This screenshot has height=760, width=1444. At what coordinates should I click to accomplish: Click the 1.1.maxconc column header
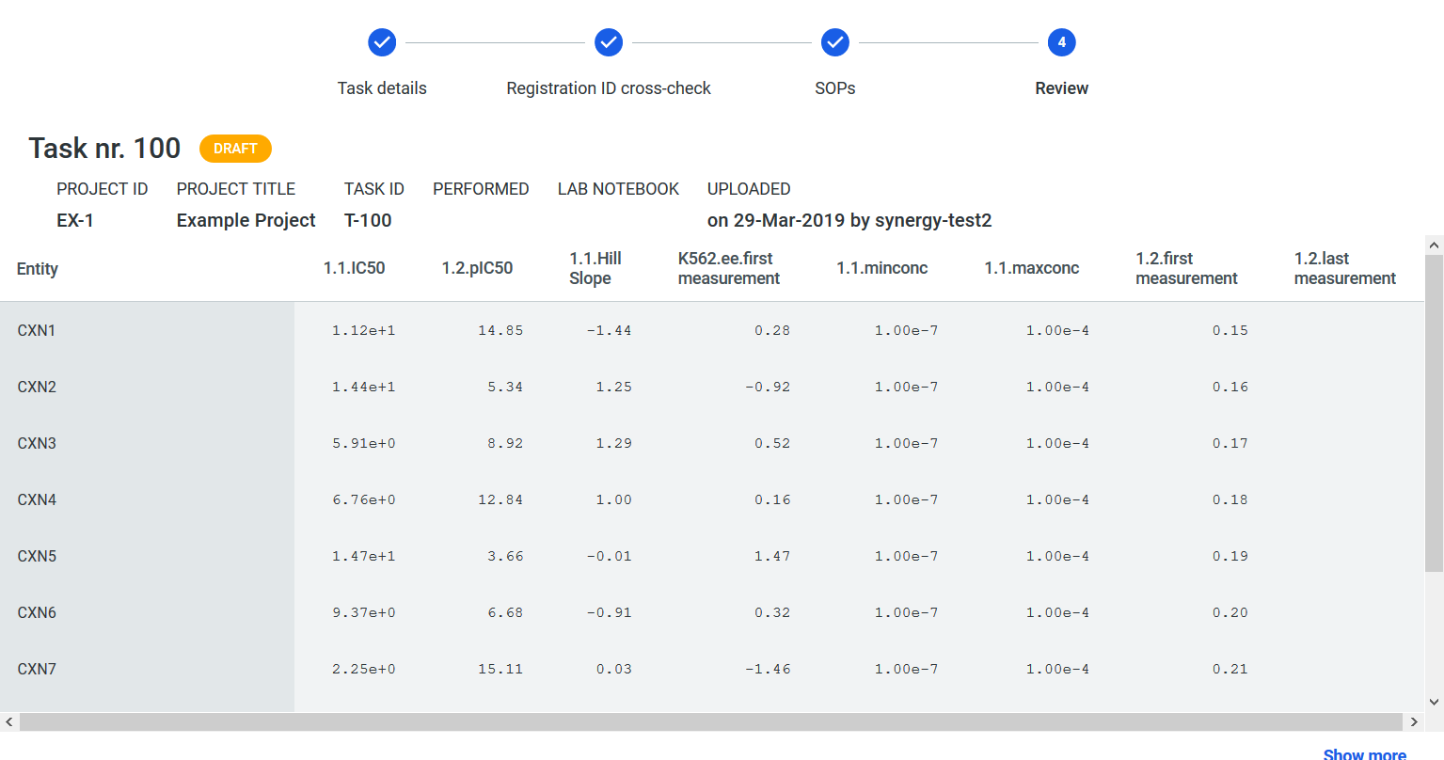(1032, 268)
